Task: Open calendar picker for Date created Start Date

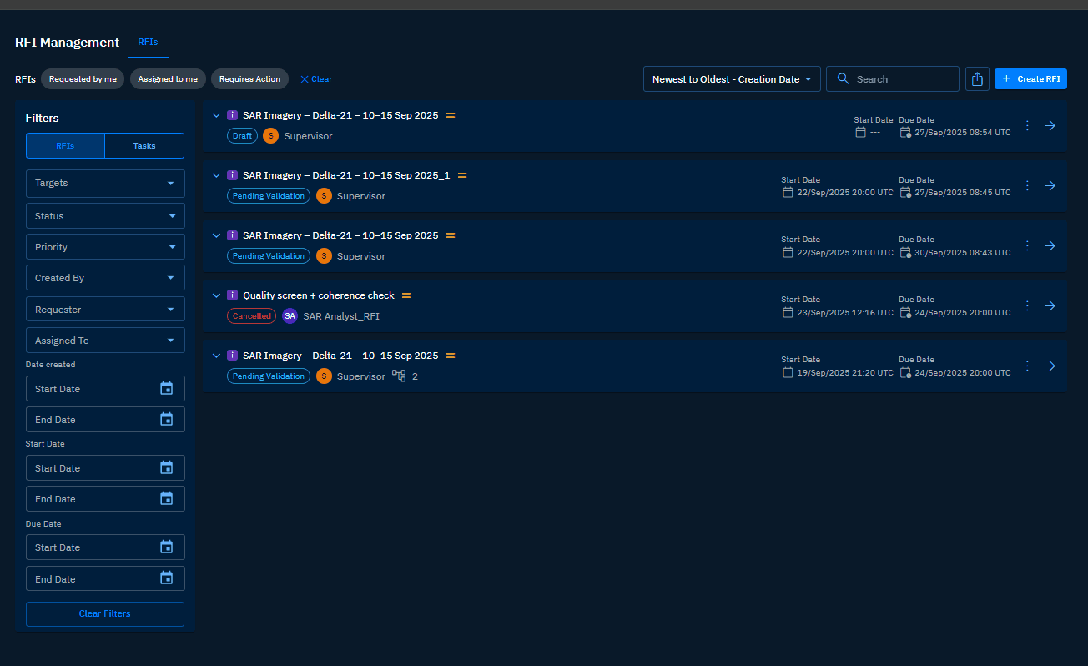Action: pyautogui.click(x=166, y=389)
